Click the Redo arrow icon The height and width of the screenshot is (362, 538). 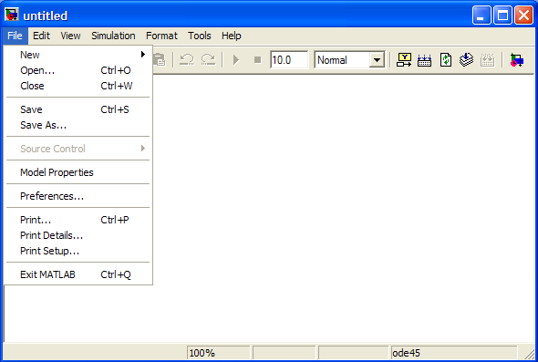click(208, 59)
